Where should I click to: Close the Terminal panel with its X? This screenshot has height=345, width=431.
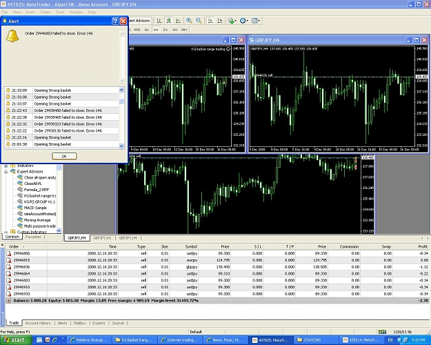[2, 244]
